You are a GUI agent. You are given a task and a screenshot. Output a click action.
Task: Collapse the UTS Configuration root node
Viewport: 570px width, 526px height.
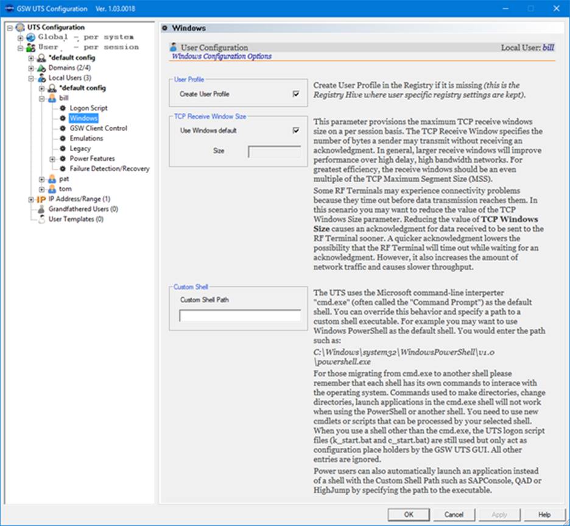pos(10,27)
